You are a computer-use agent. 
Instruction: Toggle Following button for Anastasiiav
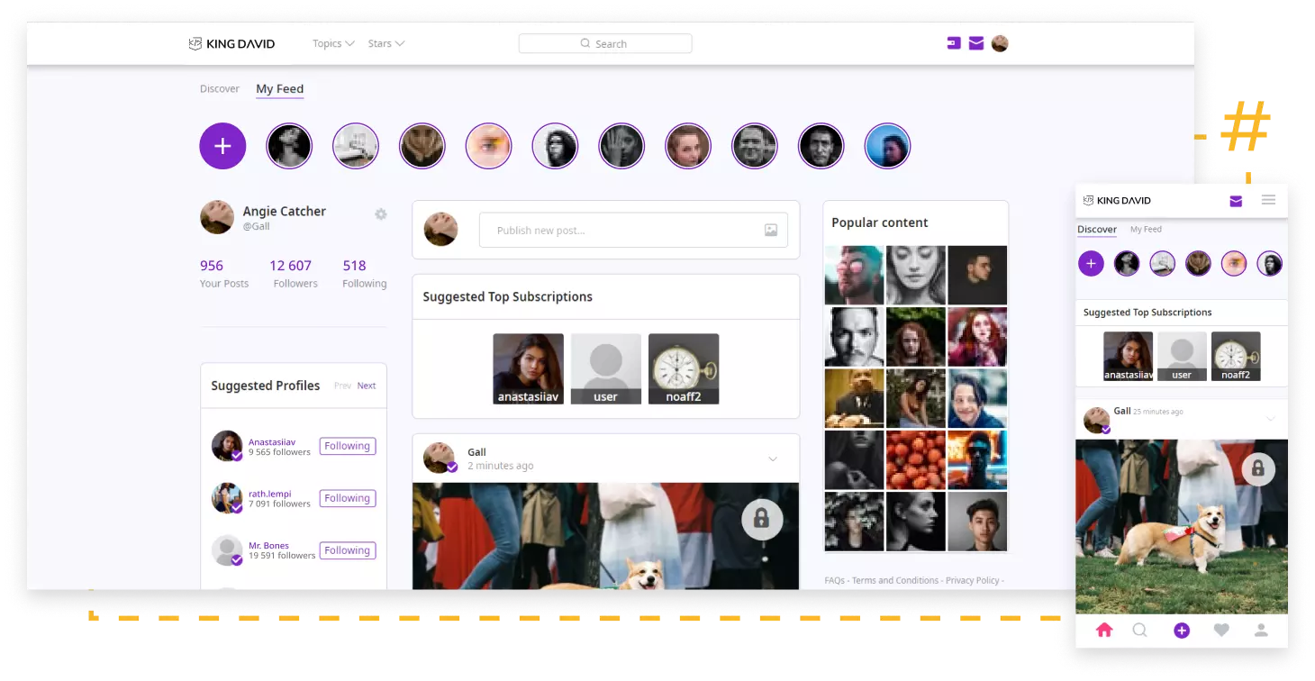pyautogui.click(x=347, y=446)
